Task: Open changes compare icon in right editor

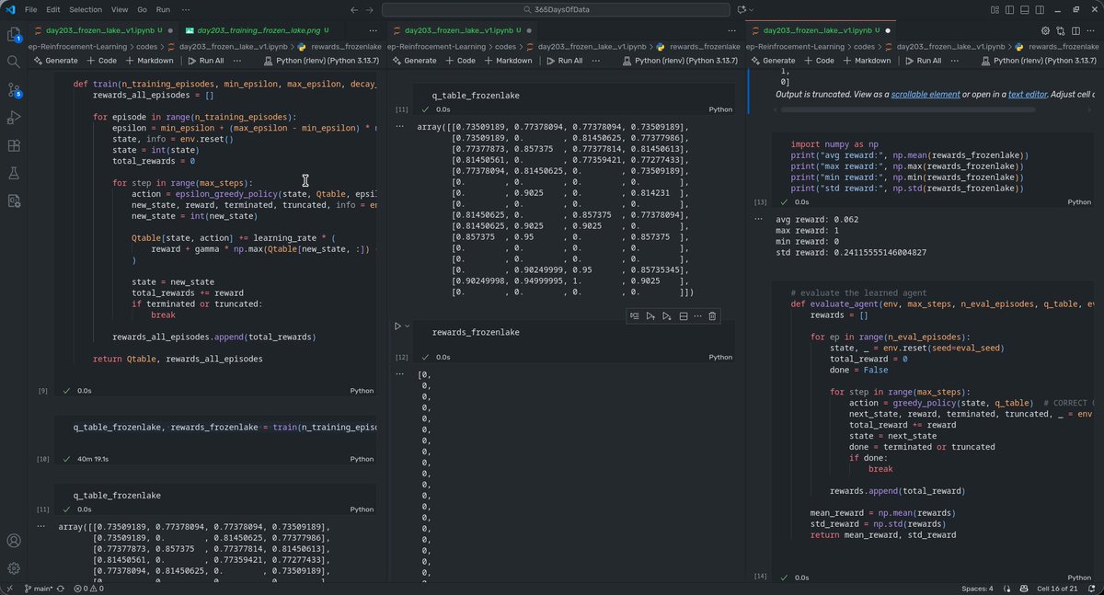Action: tap(1059, 30)
